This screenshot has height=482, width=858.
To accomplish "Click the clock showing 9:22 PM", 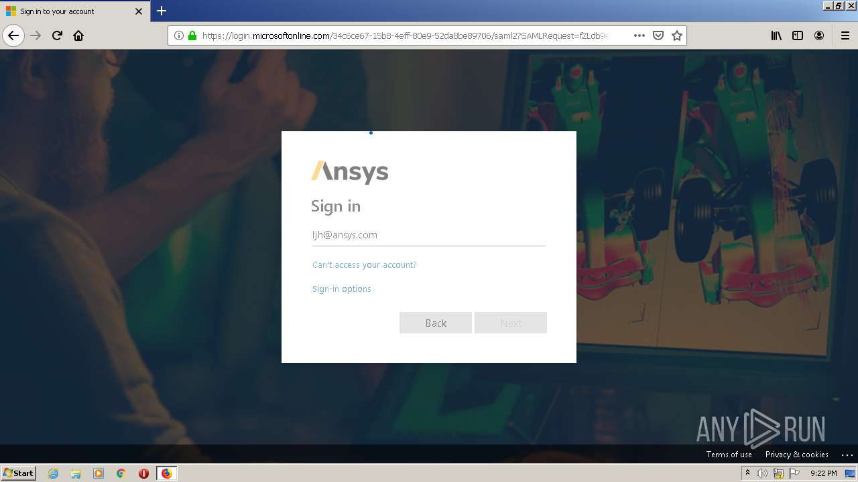I will coord(823,473).
